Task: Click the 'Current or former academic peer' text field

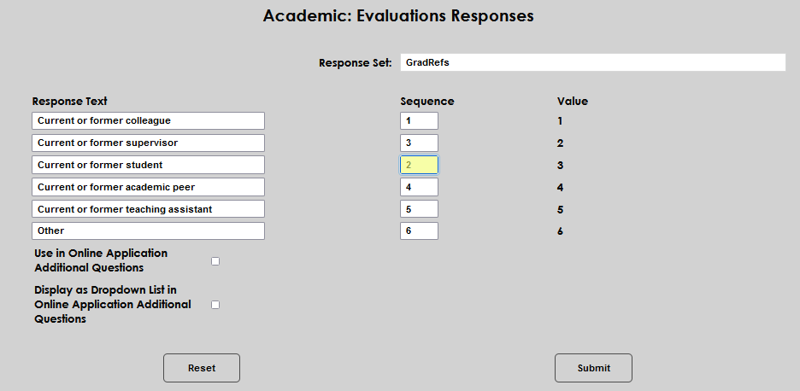Action: click(149, 187)
